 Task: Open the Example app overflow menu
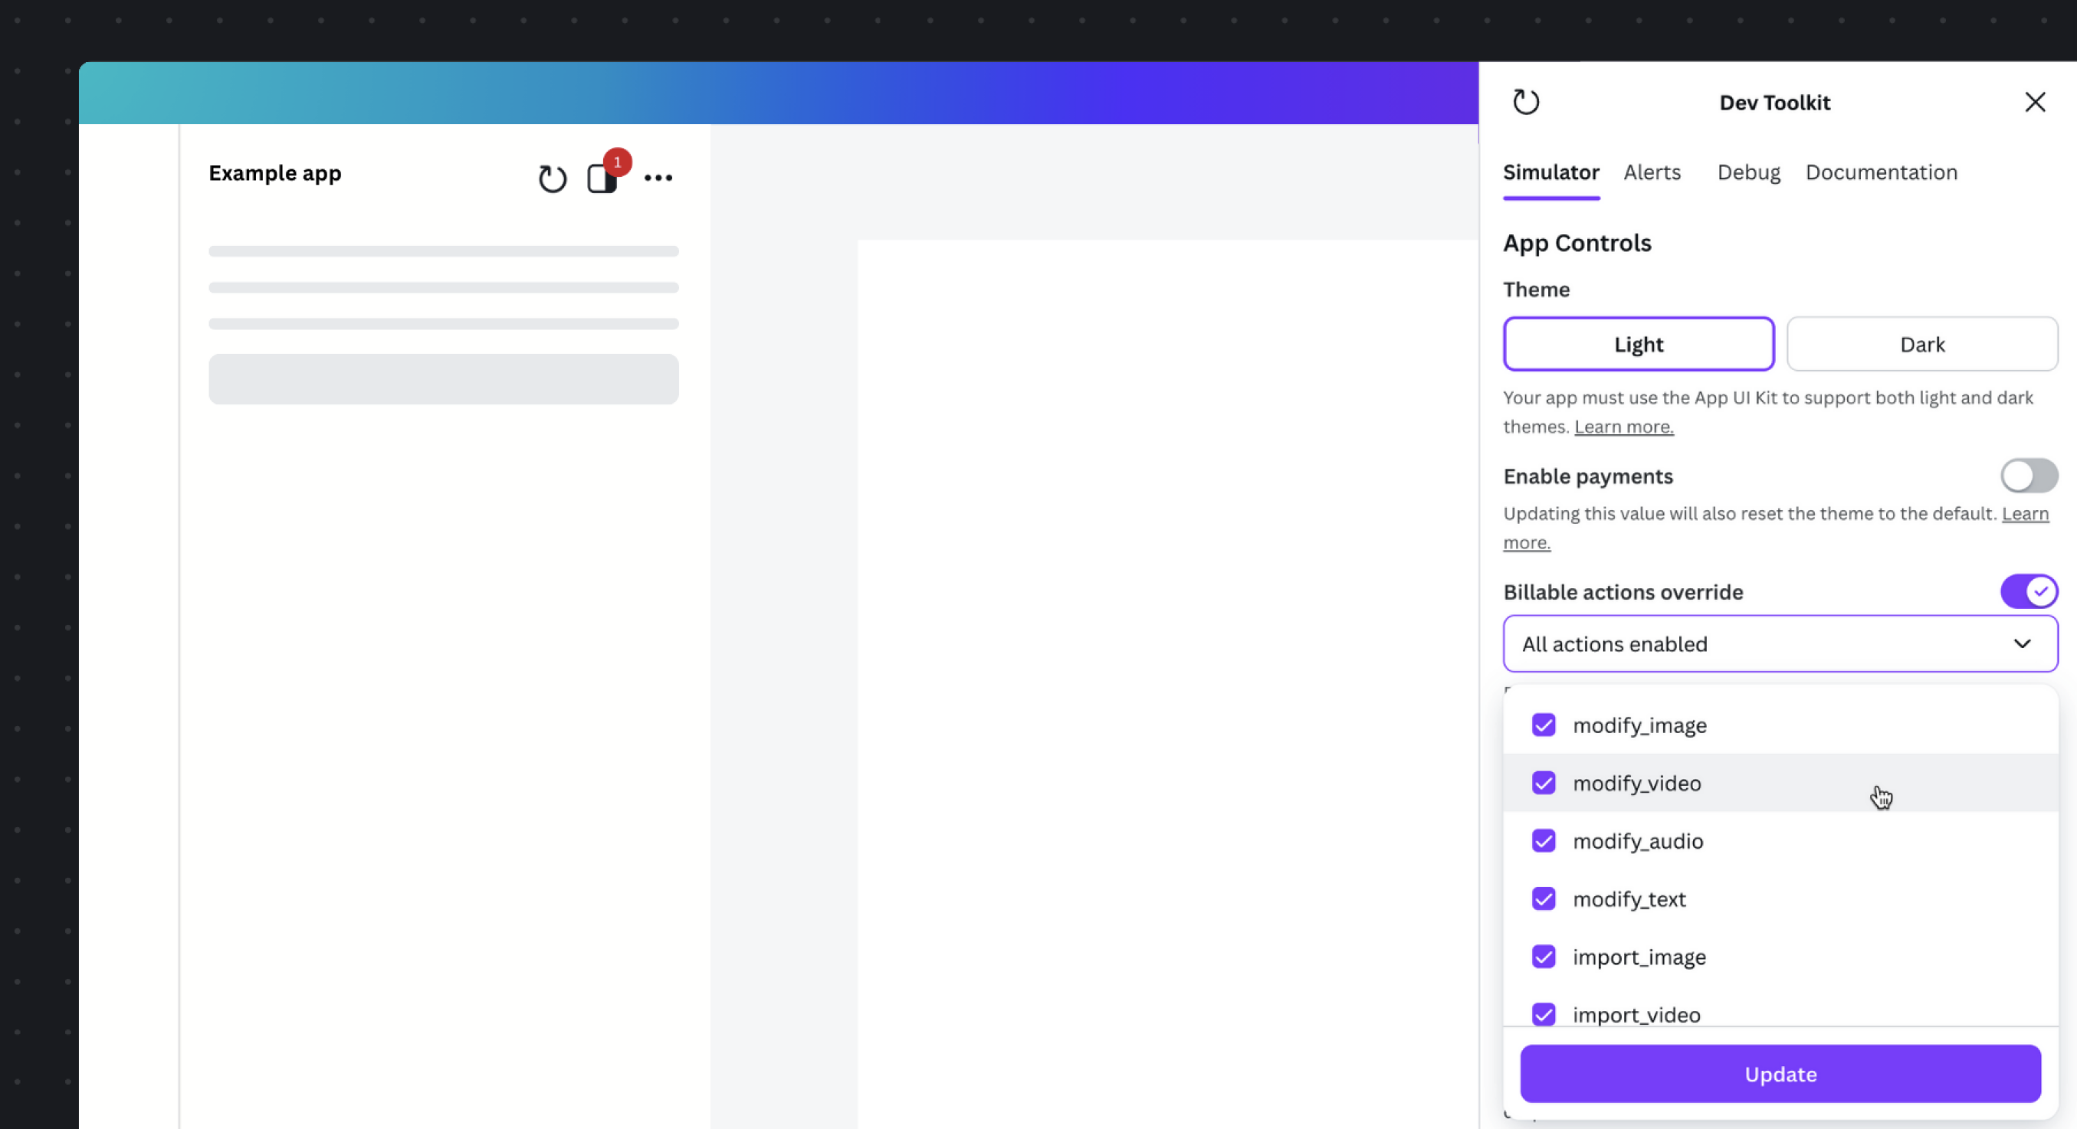[x=658, y=177]
